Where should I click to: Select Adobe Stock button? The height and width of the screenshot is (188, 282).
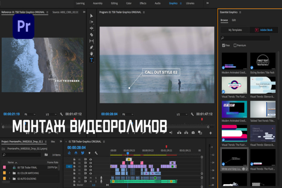tap(264, 30)
